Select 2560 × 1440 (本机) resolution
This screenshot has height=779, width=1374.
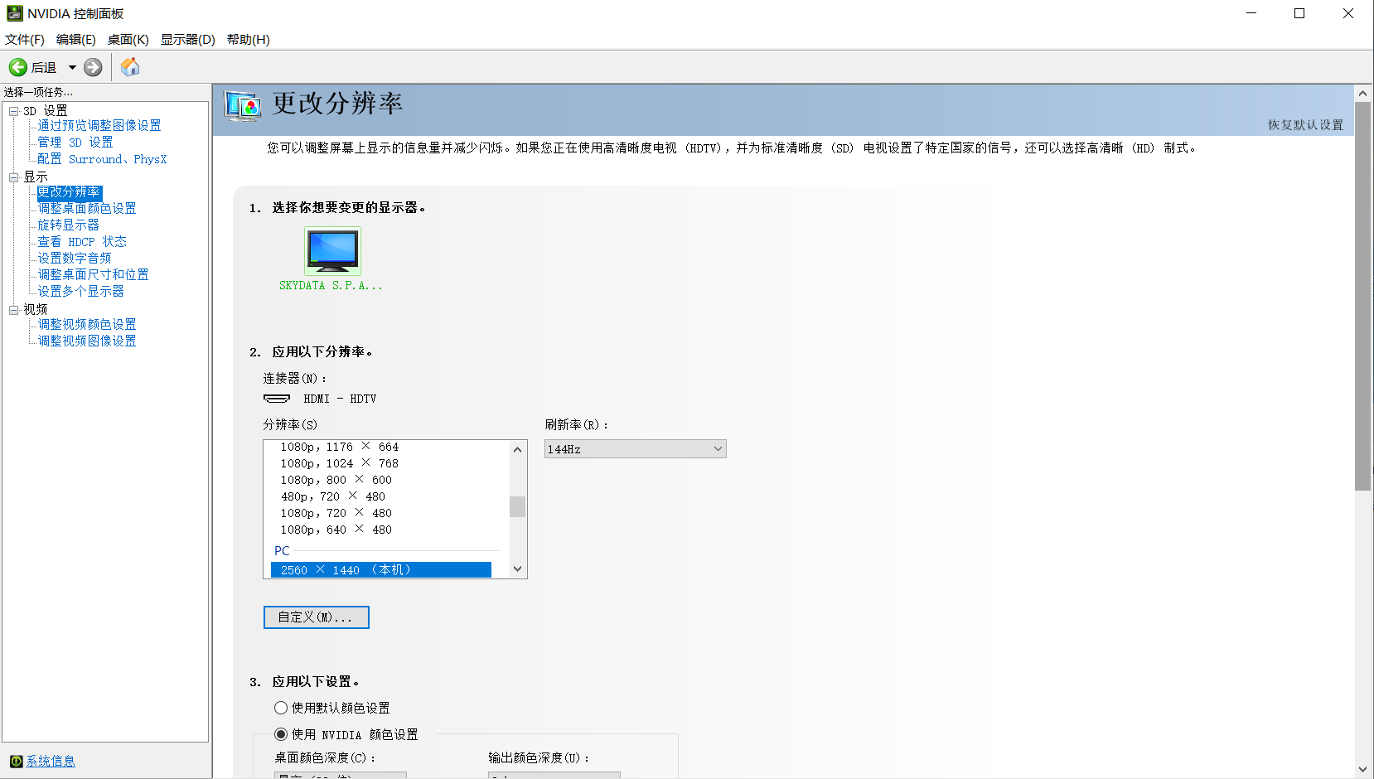coord(381,570)
